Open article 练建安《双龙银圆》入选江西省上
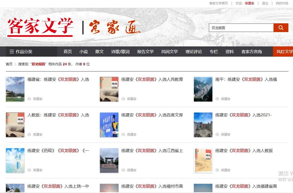 pyautogui.click(x=152, y=151)
